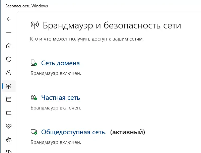Viewport: 201px width, 153px height.
Task: Open Account protection person icon
Action: pos(9,73)
